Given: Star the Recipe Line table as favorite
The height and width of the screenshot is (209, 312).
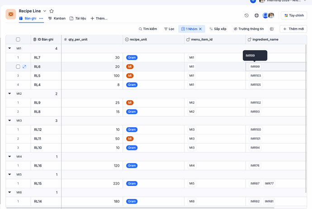Looking at the screenshot, I should pyautogui.click(x=52, y=11).
